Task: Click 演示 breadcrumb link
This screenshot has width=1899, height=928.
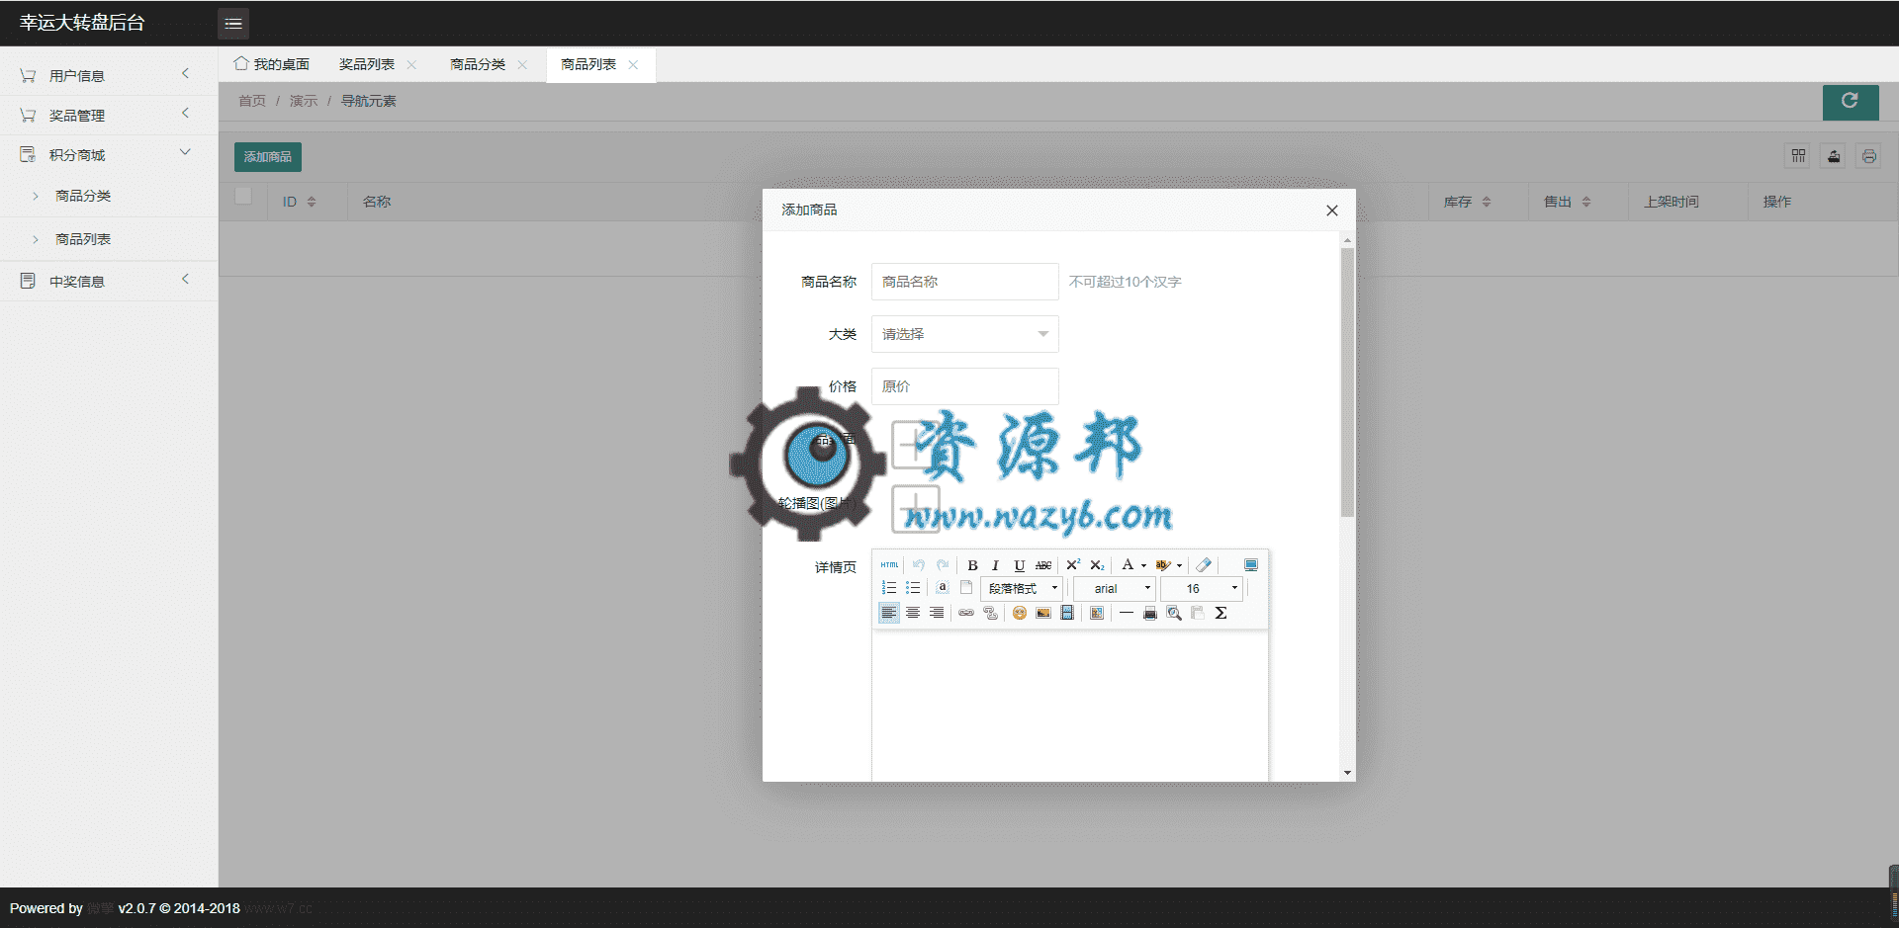Action: click(x=304, y=101)
